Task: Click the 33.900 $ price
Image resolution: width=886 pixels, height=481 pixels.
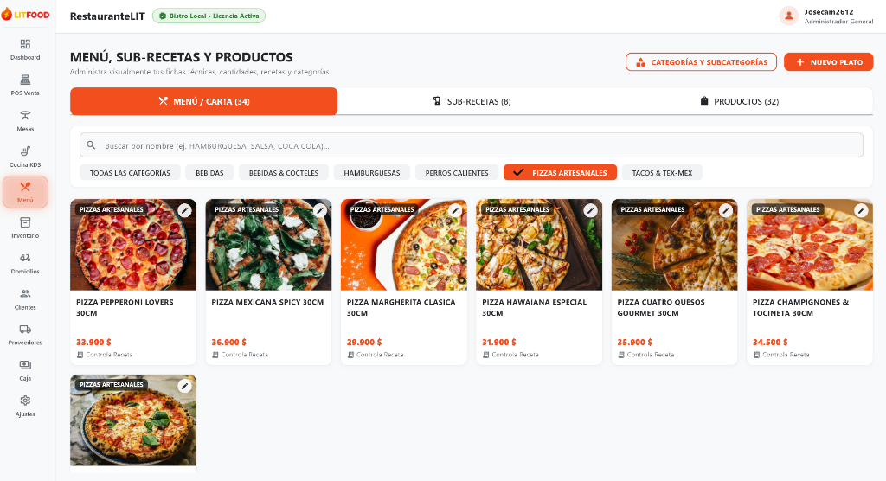Action: pyautogui.click(x=93, y=342)
